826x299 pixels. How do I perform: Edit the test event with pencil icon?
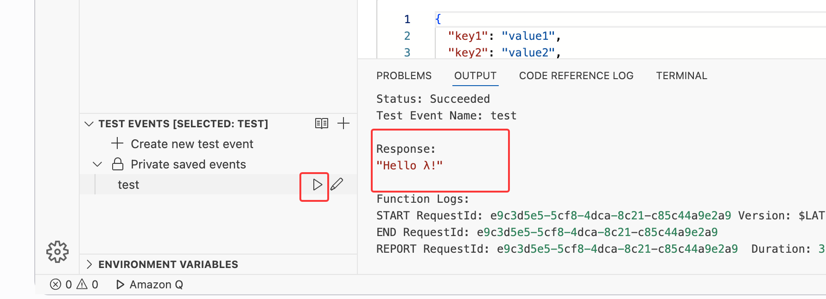point(337,184)
